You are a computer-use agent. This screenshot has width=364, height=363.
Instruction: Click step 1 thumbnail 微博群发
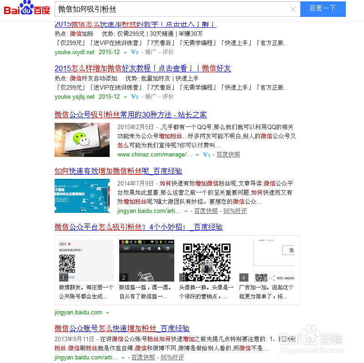tap(86, 260)
